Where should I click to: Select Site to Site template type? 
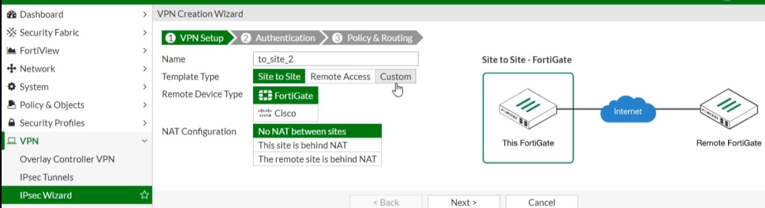(279, 76)
